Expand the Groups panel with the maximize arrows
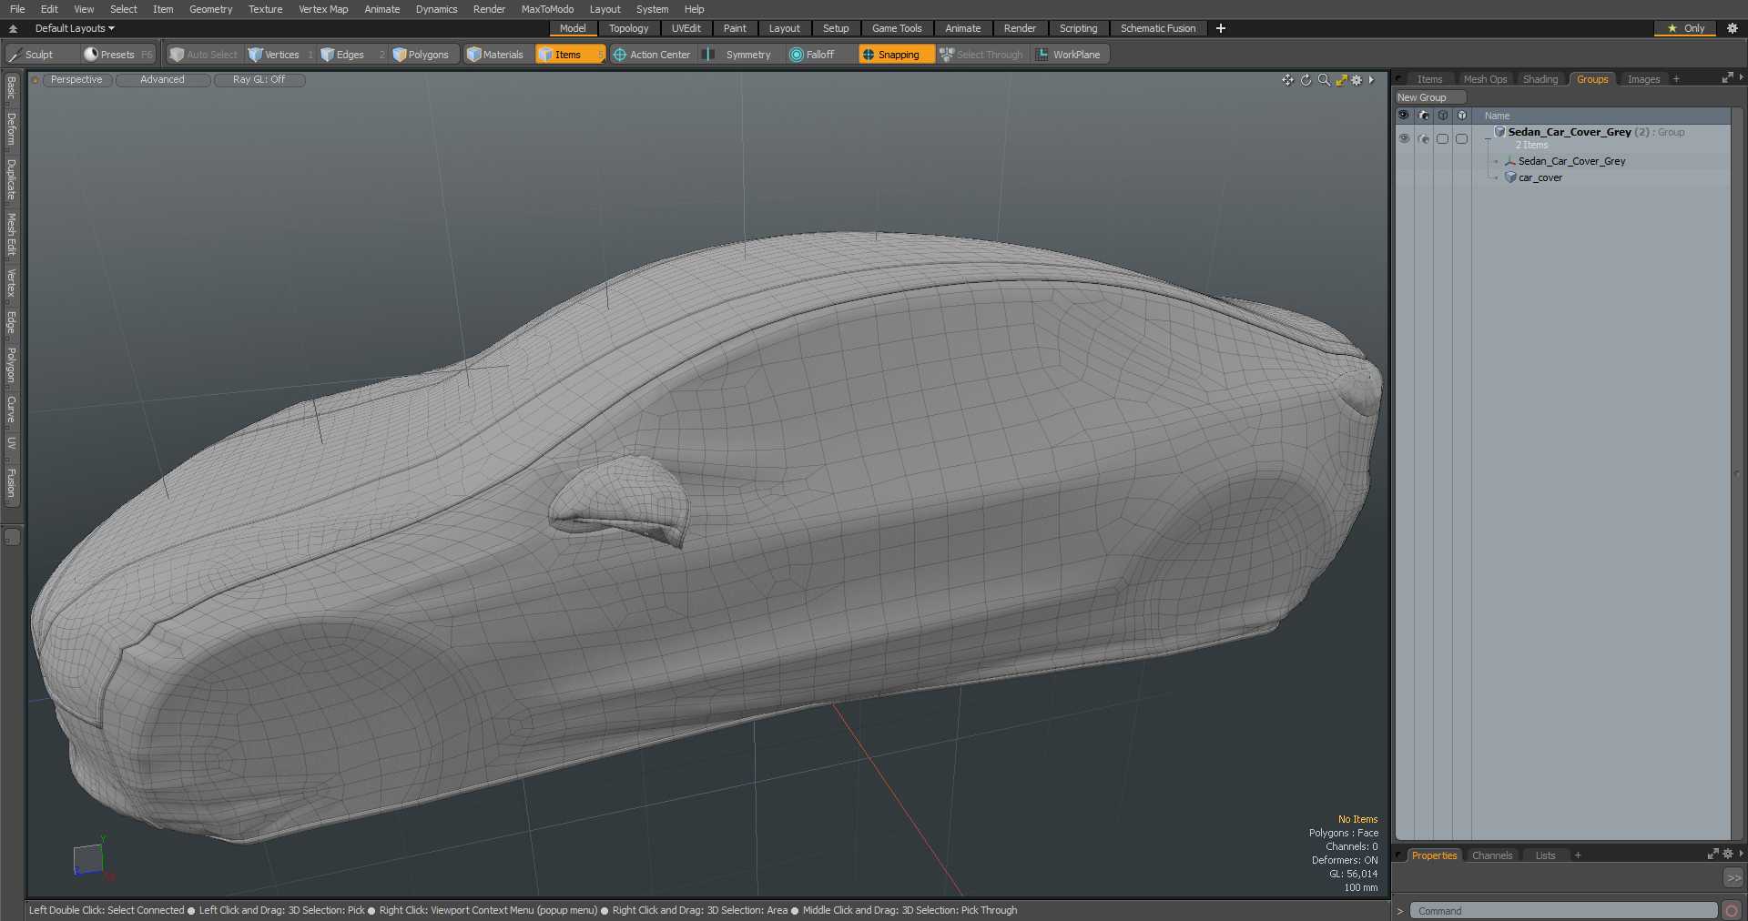 point(1727,78)
